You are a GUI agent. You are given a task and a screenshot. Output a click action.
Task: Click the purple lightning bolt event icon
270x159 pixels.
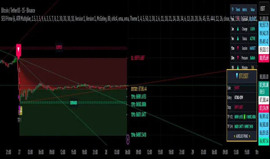click(x=128, y=139)
